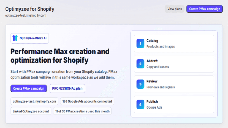Click the Copy and assets subtitle
This screenshot has width=228, height=128.
click(x=158, y=67)
